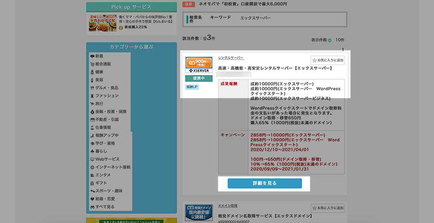Open the 新着 category icon
Viewport: 434px width, 223px height.
pyautogui.click(x=92, y=56)
